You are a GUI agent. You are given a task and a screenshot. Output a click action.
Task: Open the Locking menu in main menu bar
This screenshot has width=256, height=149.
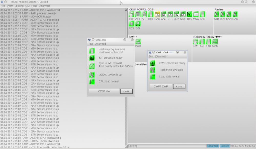point(19,6)
